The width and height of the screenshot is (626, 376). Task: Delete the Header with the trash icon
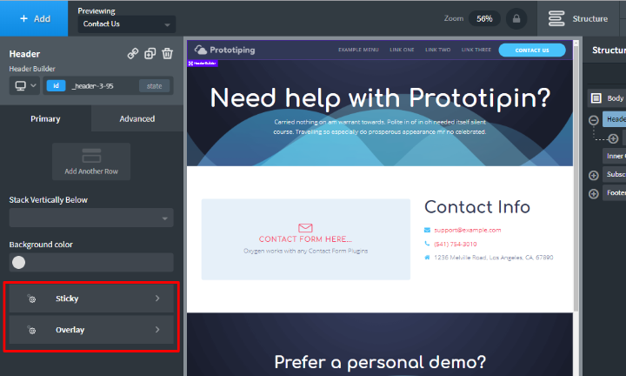pos(167,54)
